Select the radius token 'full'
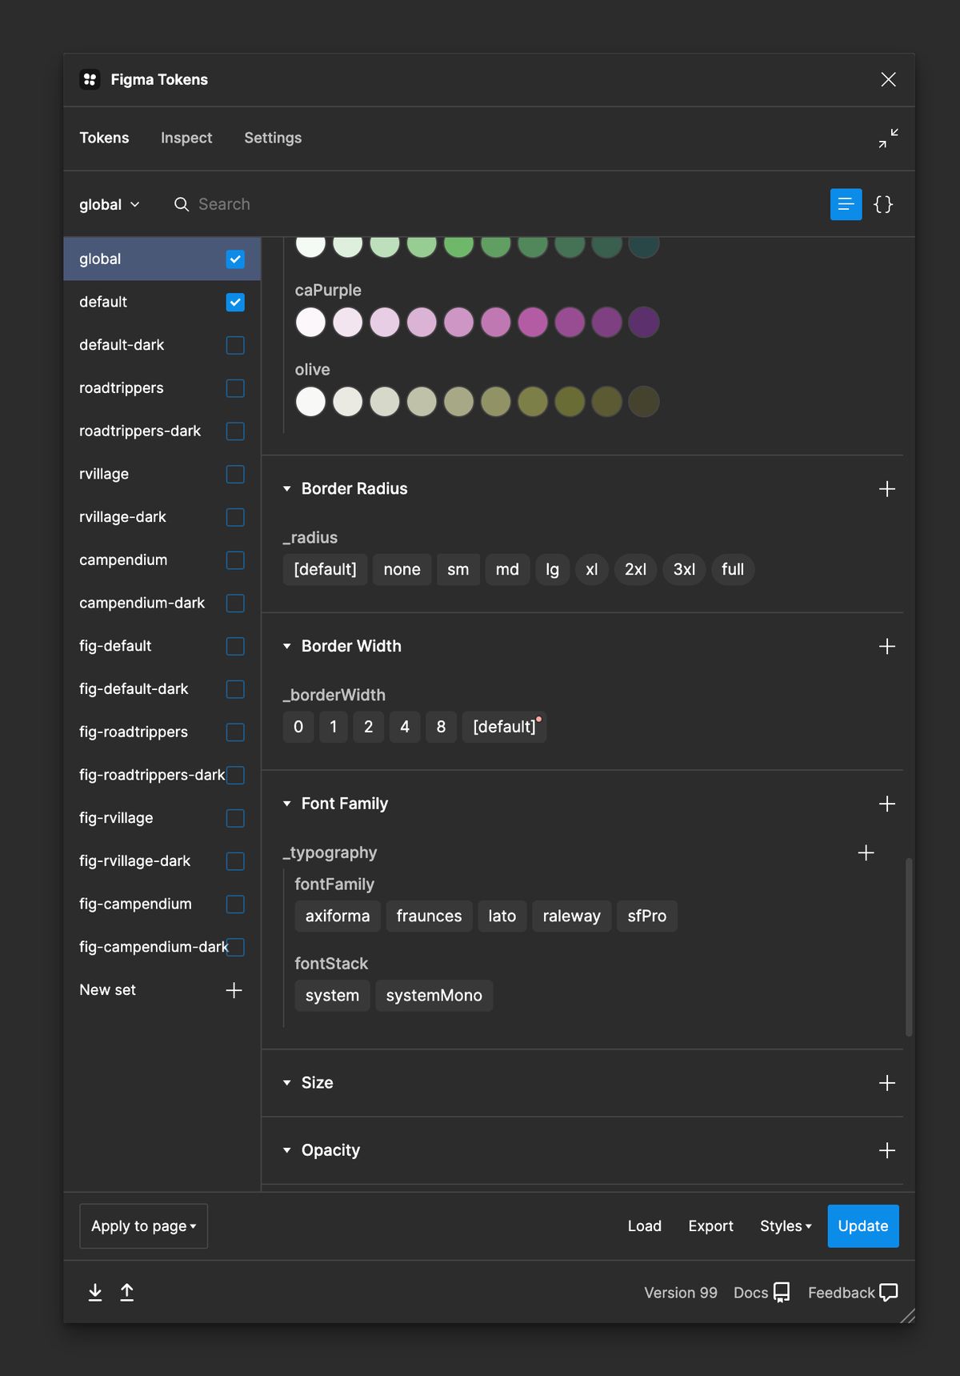 pyautogui.click(x=733, y=570)
